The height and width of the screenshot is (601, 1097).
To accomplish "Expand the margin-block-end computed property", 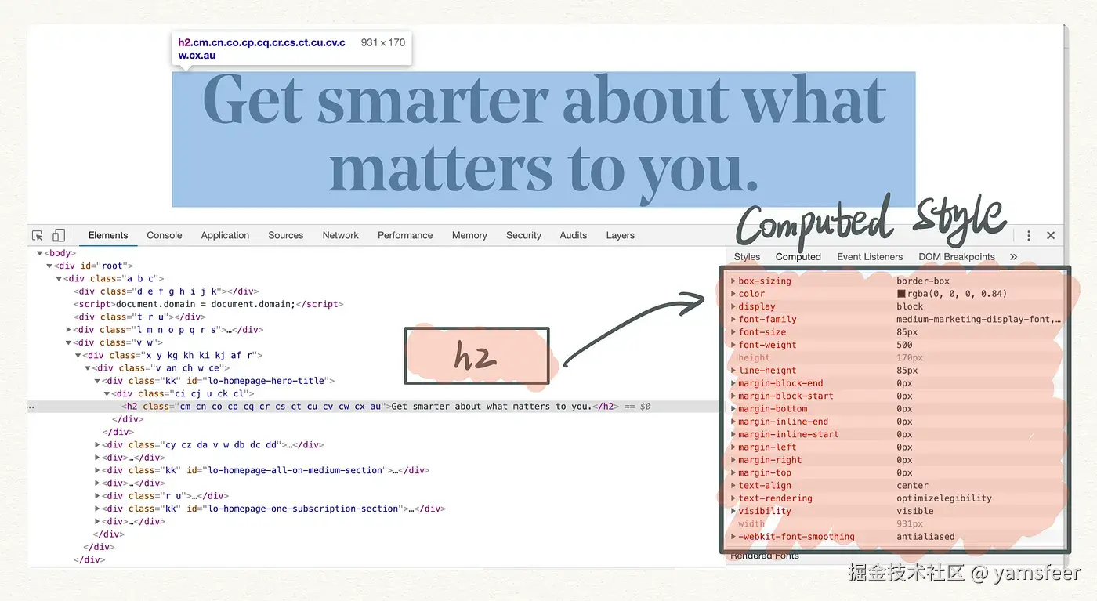I will (x=733, y=383).
